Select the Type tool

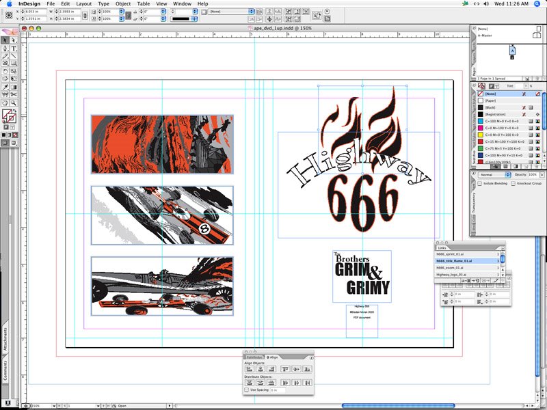[14, 48]
